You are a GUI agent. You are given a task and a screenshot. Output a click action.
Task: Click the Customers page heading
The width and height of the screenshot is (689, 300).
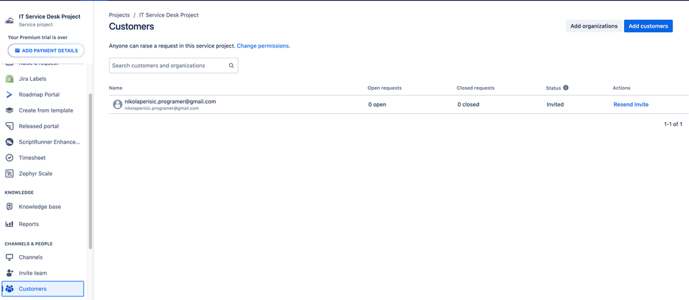131,26
